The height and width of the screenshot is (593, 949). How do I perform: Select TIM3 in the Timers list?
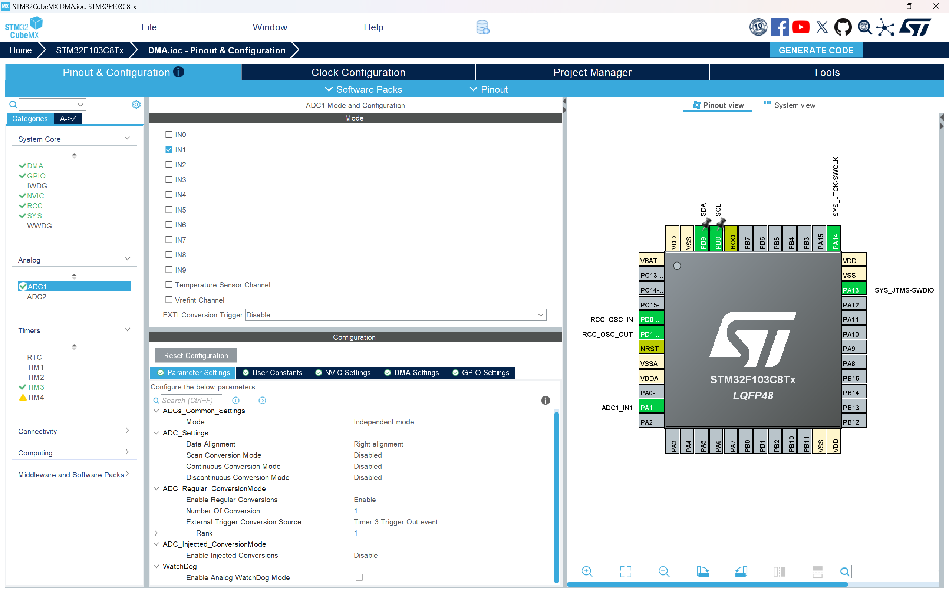[x=35, y=387]
